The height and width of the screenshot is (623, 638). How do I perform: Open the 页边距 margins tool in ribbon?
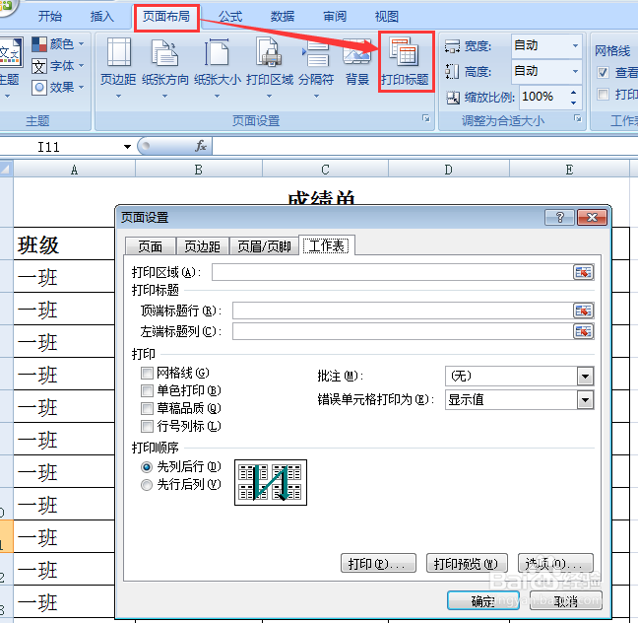pos(118,67)
